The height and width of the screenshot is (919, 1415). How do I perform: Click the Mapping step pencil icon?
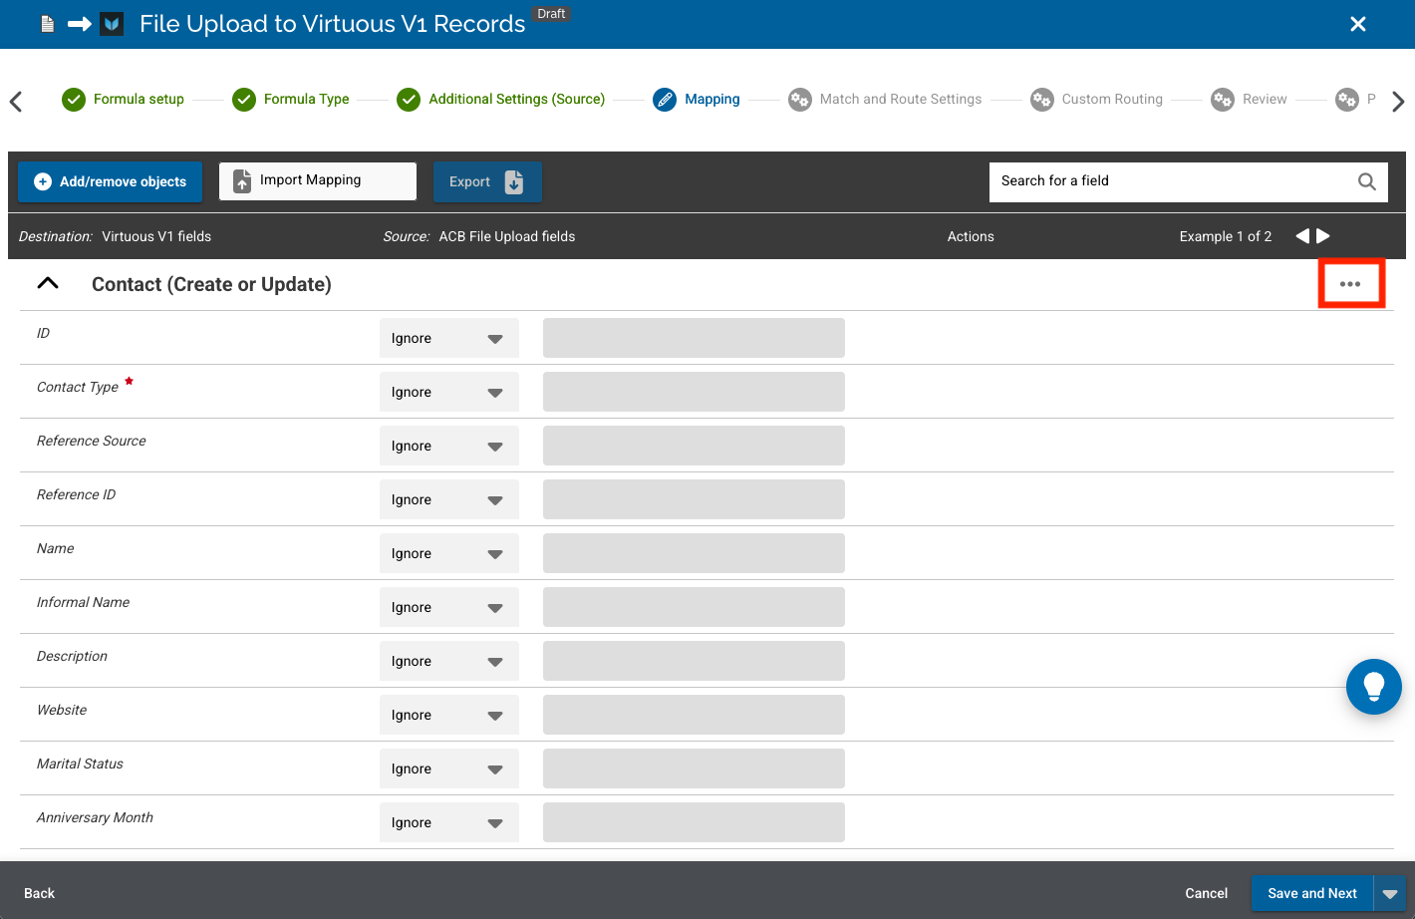665,100
